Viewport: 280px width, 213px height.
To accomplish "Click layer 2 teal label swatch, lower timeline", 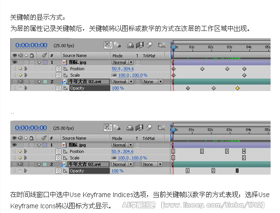I will 45,164.
